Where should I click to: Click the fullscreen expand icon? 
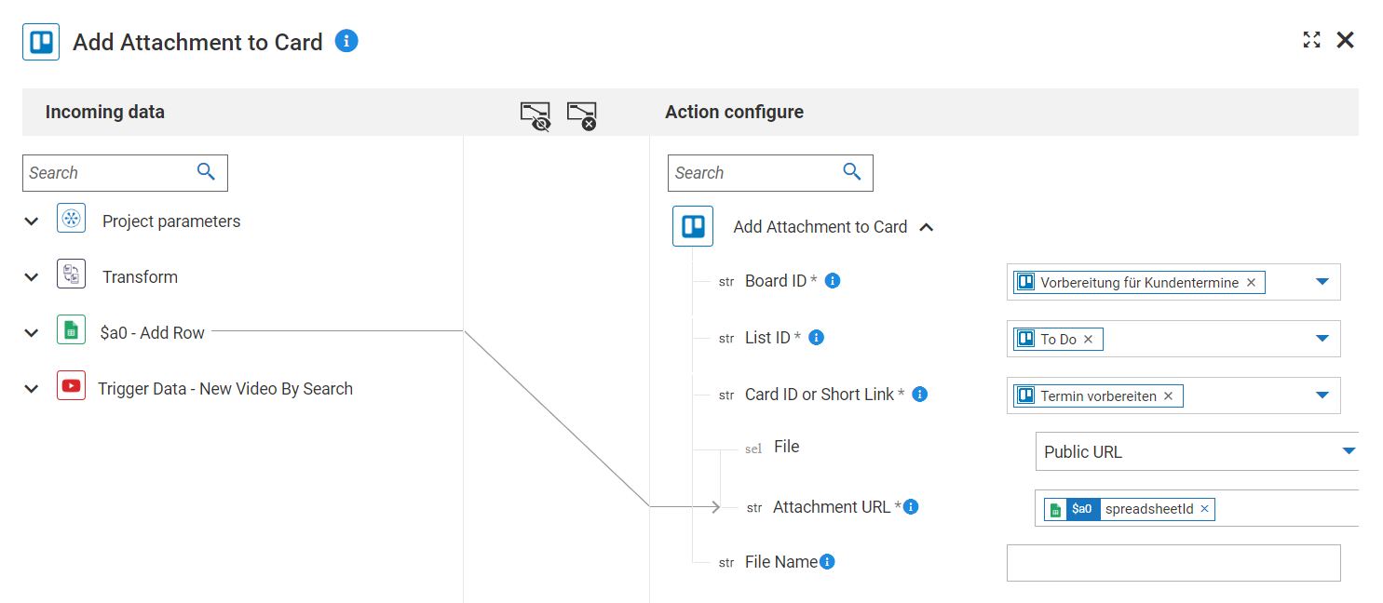[1311, 39]
